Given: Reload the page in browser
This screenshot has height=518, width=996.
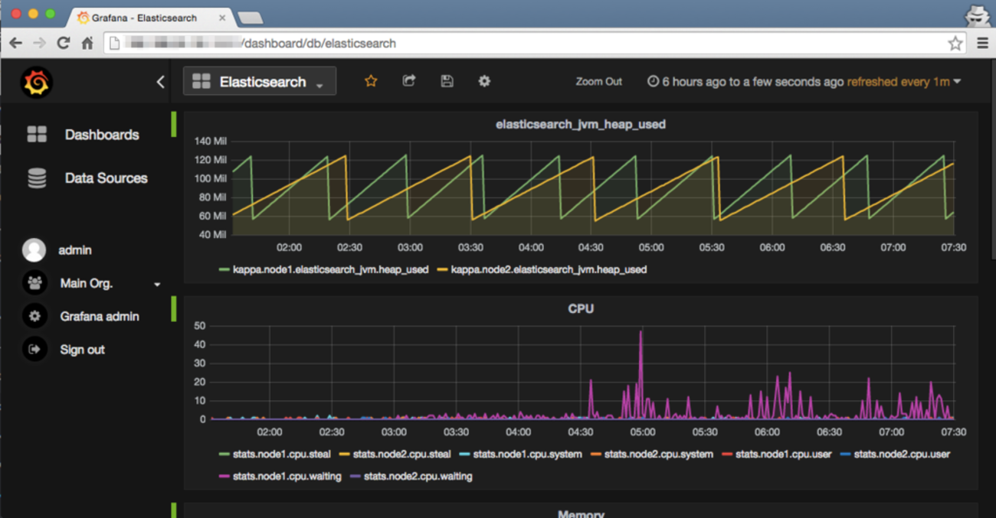Looking at the screenshot, I should (64, 44).
